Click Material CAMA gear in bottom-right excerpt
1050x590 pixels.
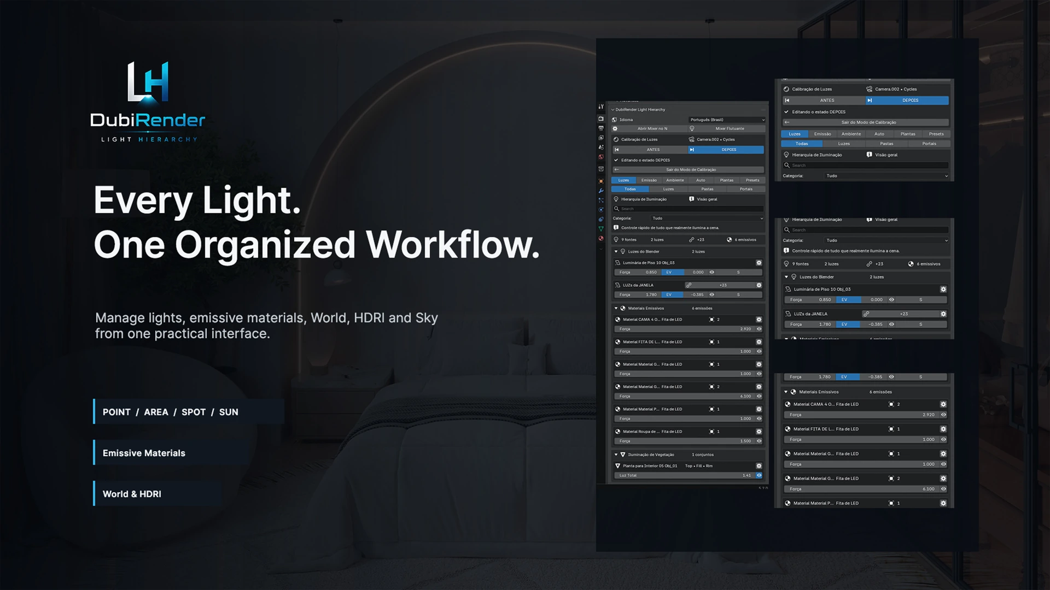(943, 404)
